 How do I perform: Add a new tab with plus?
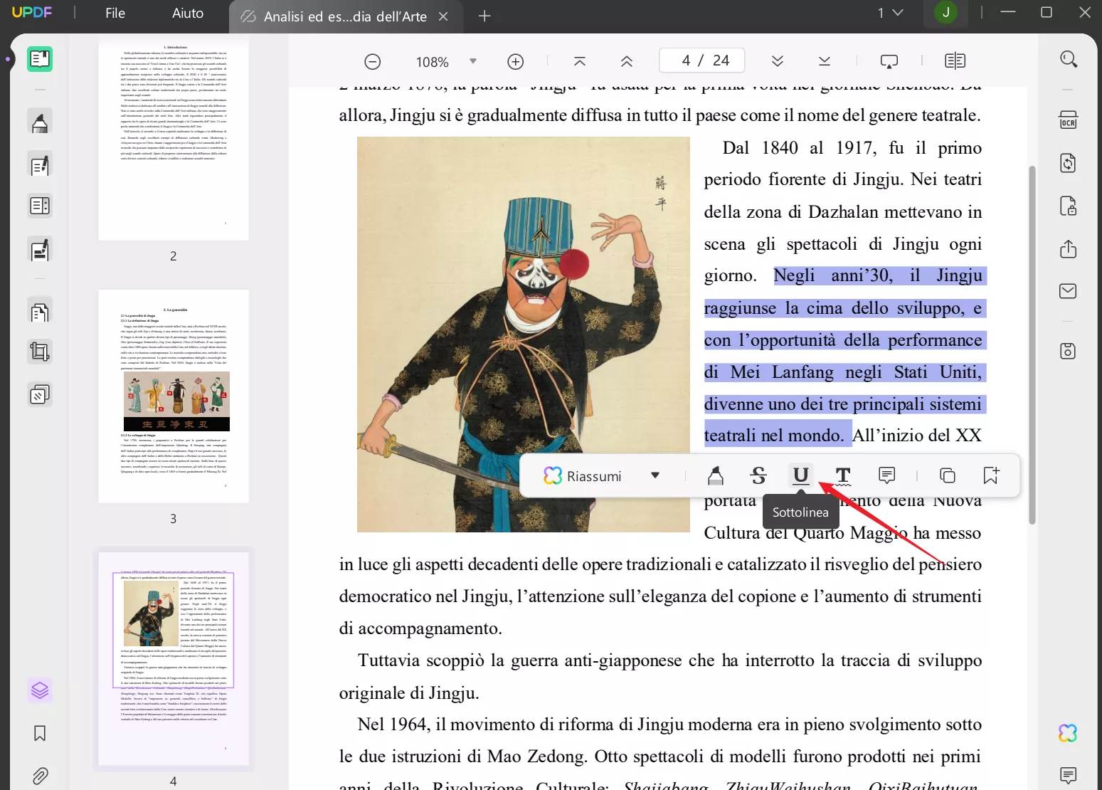[484, 16]
